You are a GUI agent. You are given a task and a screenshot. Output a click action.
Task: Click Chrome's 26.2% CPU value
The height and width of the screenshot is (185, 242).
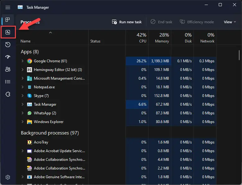click(141, 61)
